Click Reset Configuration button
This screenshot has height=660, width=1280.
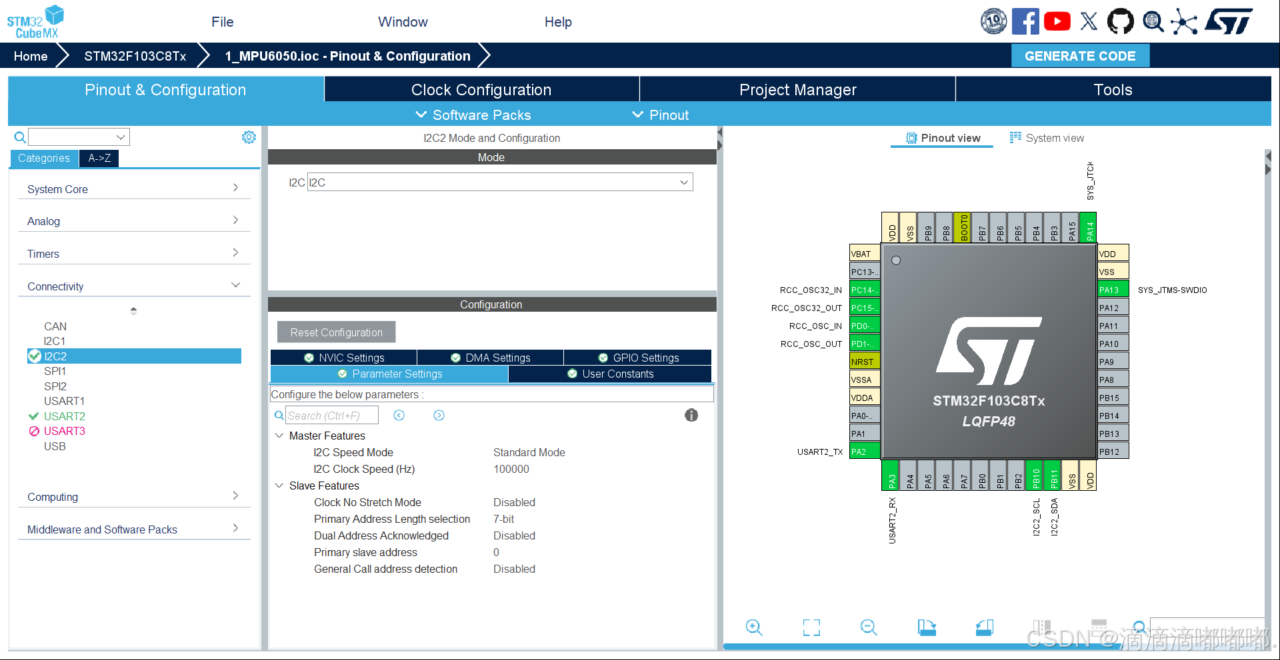pyautogui.click(x=336, y=332)
